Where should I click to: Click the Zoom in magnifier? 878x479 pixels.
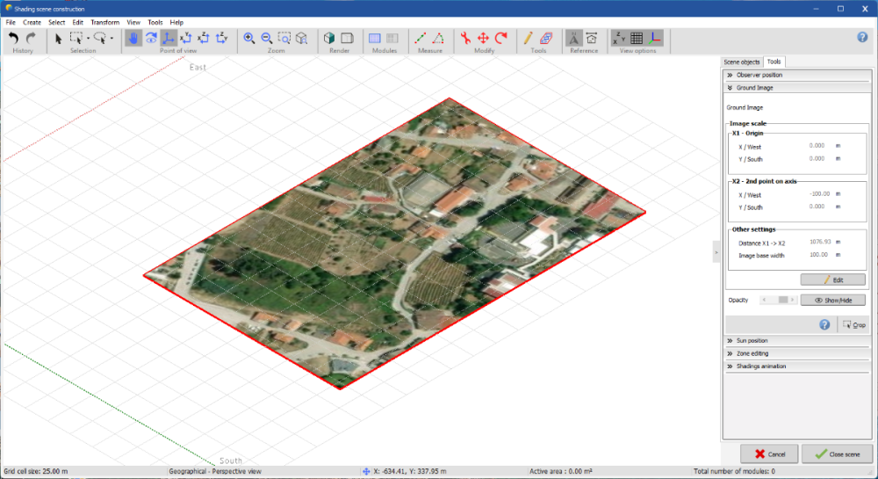coord(249,38)
